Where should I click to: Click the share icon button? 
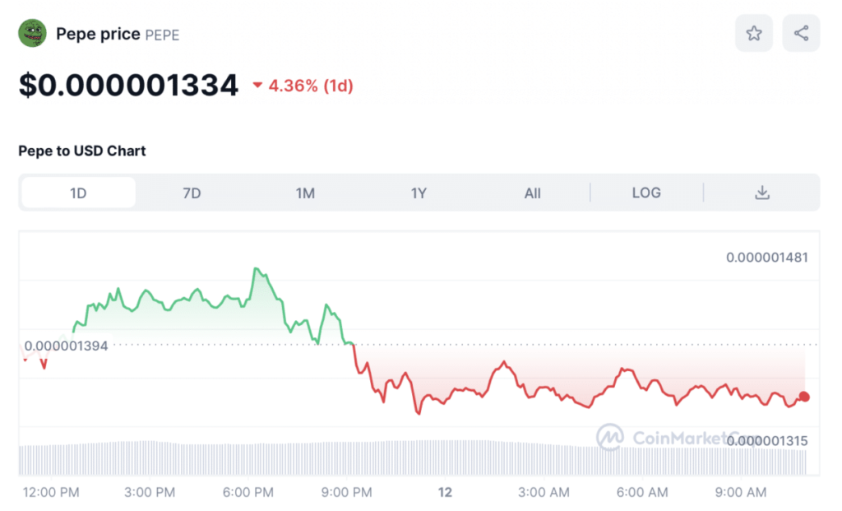[801, 34]
